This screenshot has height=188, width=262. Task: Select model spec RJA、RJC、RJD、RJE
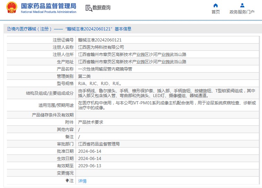click(100, 84)
